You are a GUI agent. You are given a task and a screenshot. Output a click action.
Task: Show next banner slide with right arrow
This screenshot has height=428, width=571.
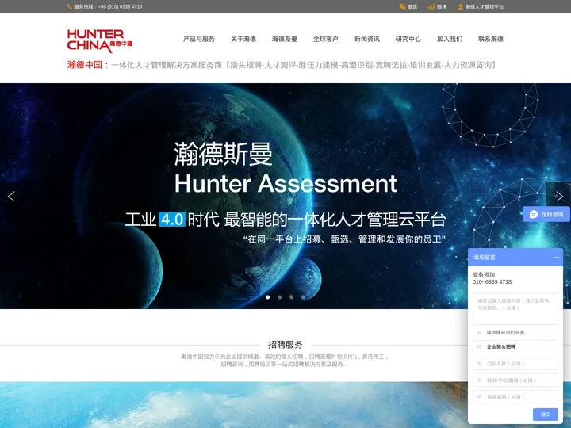point(559,197)
